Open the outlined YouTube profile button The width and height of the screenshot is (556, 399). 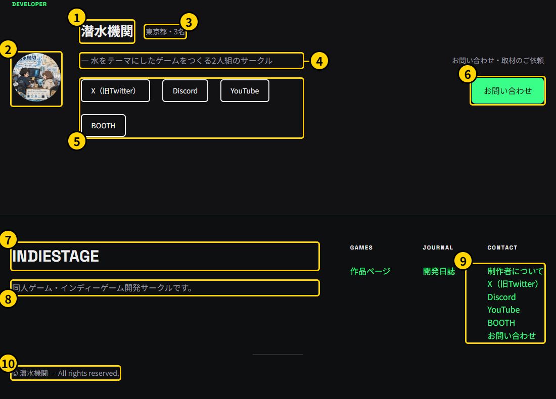coord(245,91)
